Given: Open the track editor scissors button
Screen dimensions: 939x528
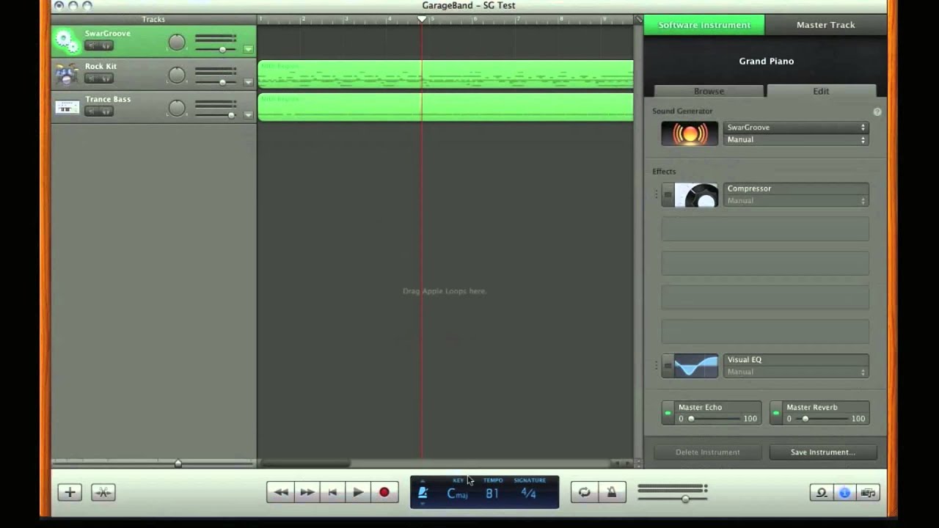Looking at the screenshot, I should point(103,492).
